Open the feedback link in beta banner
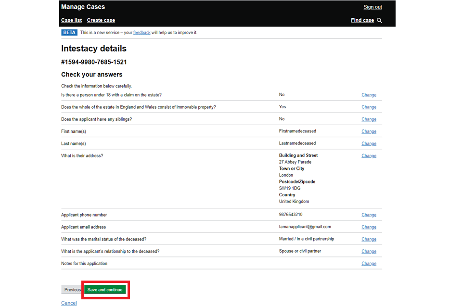This screenshot has width=462, height=308. tap(141, 33)
